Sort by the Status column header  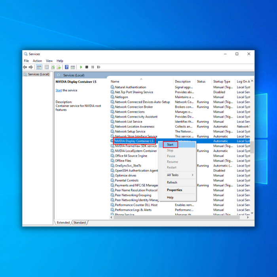[x=203, y=82]
